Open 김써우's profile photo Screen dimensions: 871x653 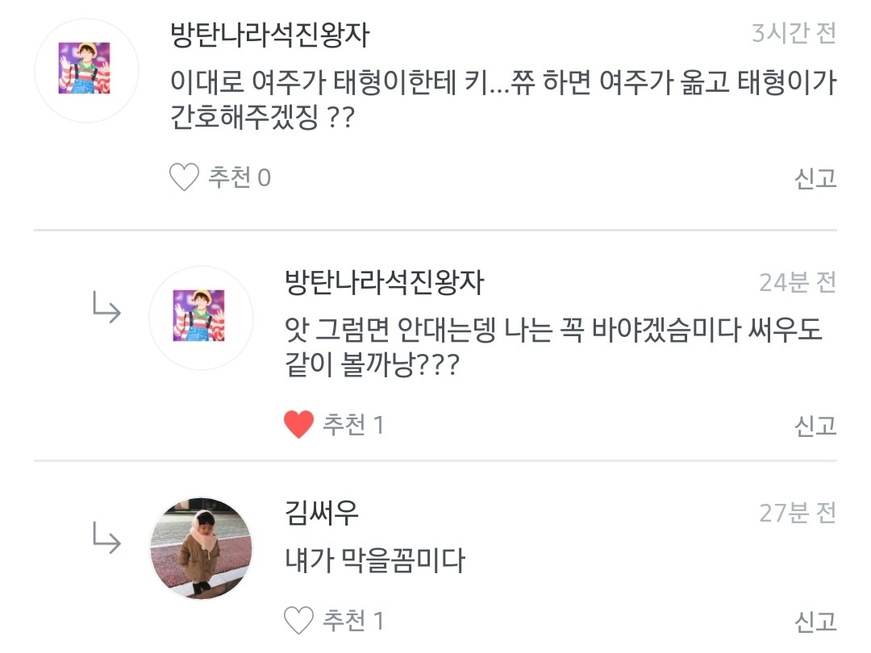click(x=201, y=547)
